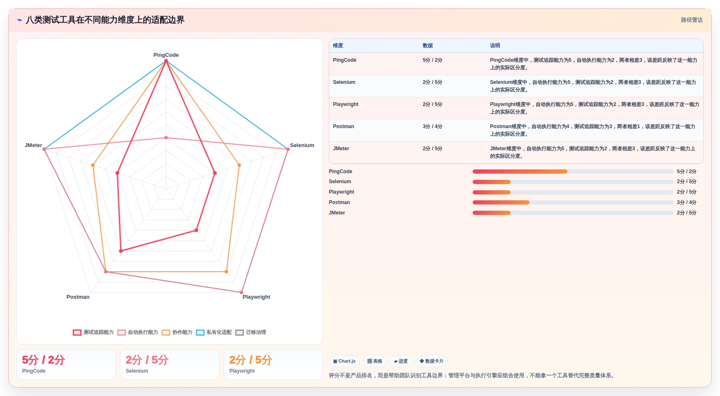
Task: Toggle the 迁移治理 legend swatch
Action: coord(239,333)
